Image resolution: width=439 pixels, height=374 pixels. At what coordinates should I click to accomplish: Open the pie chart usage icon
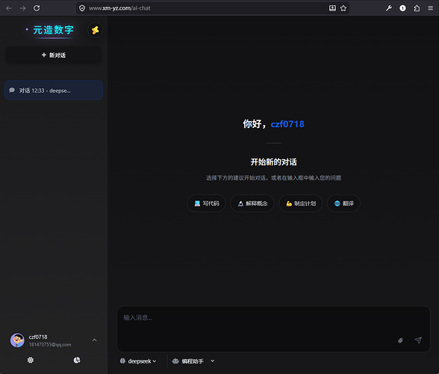(77, 360)
